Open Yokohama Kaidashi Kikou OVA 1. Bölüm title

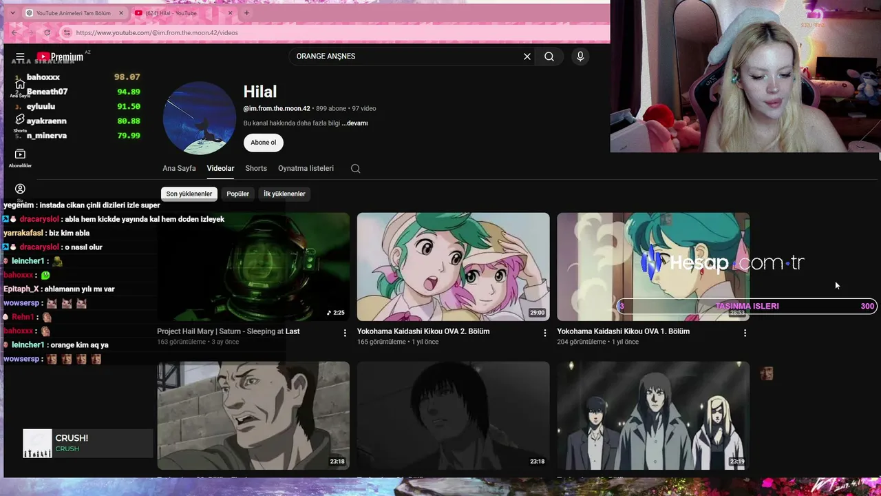tap(623, 331)
